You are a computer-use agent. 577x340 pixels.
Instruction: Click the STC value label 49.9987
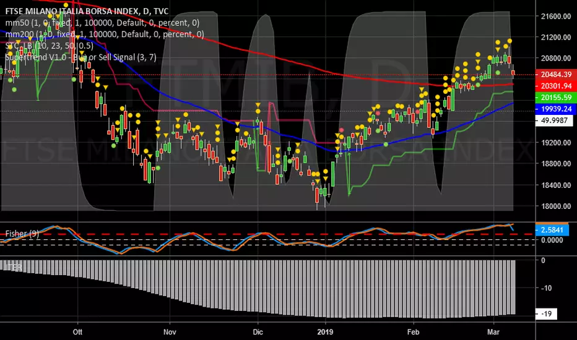(x=554, y=120)
